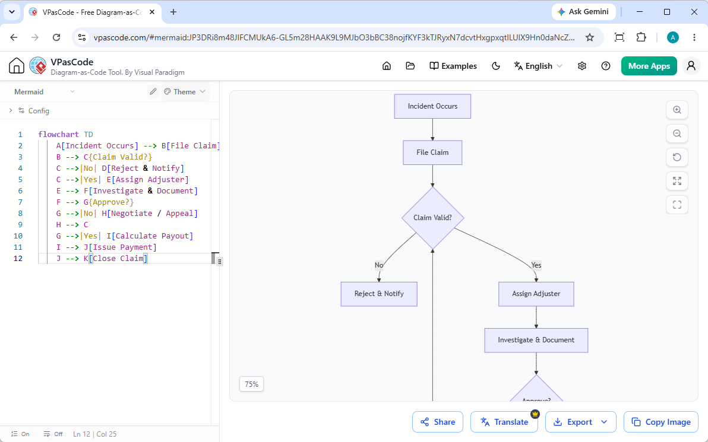Image resolution: width=708 pixels, height=442 pixels.
Task: View site information icon in address bar
Action: pos(82,37)
